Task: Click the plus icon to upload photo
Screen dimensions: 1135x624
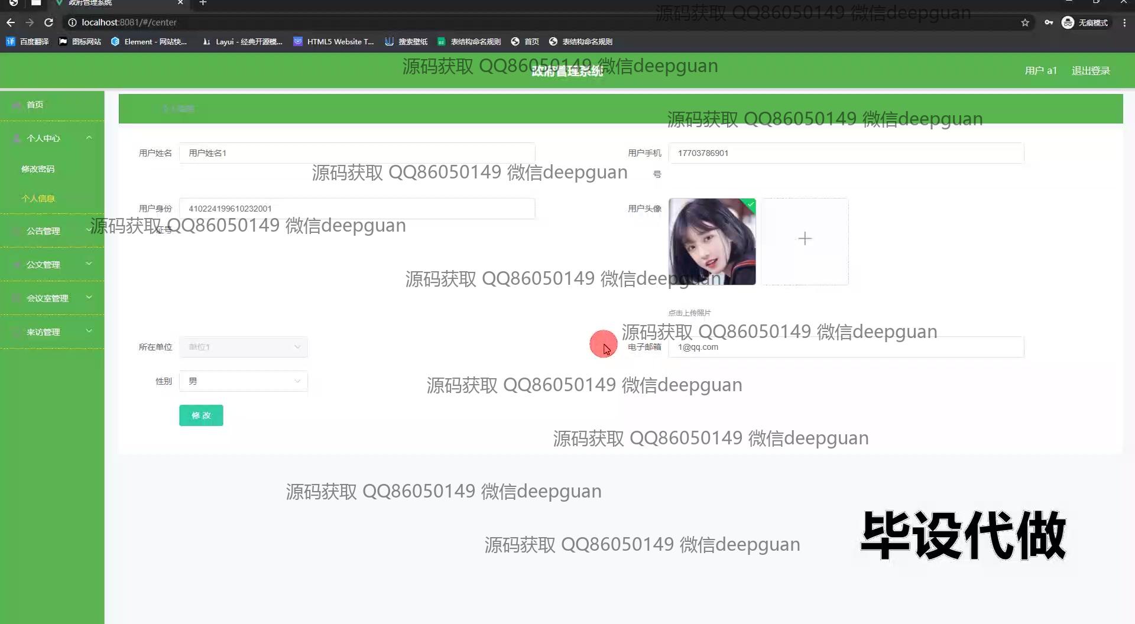Action: click(805, 239)
